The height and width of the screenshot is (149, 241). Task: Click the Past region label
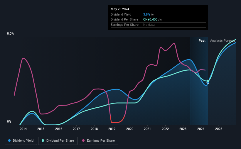[202, 40]
